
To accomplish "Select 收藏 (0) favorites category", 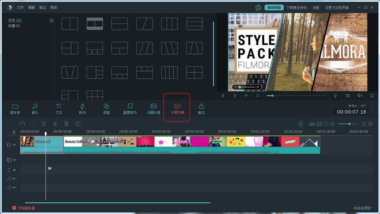I will [14, 25].
